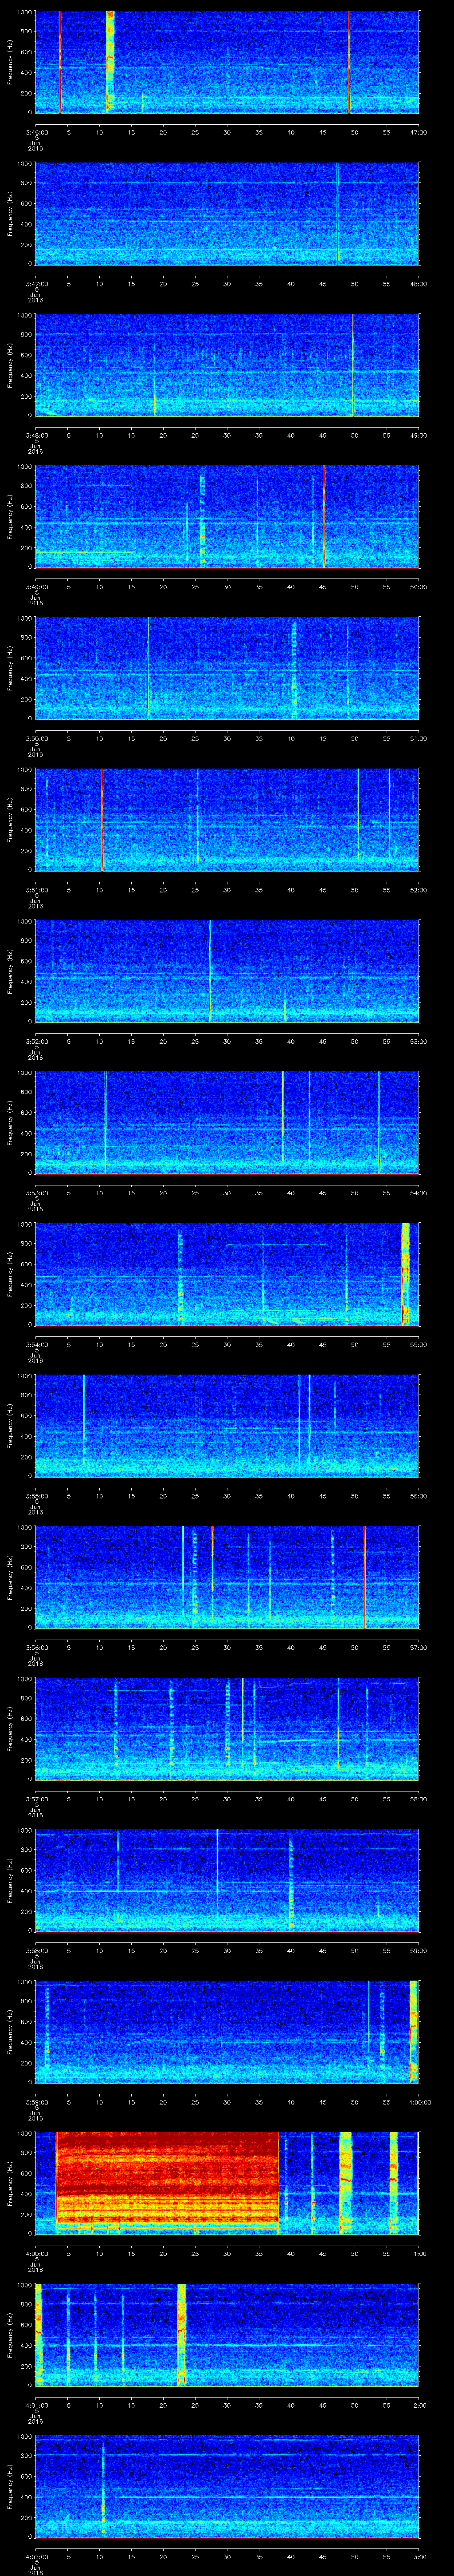Select the spectrogram panel starting at 3:50:00

227,668
